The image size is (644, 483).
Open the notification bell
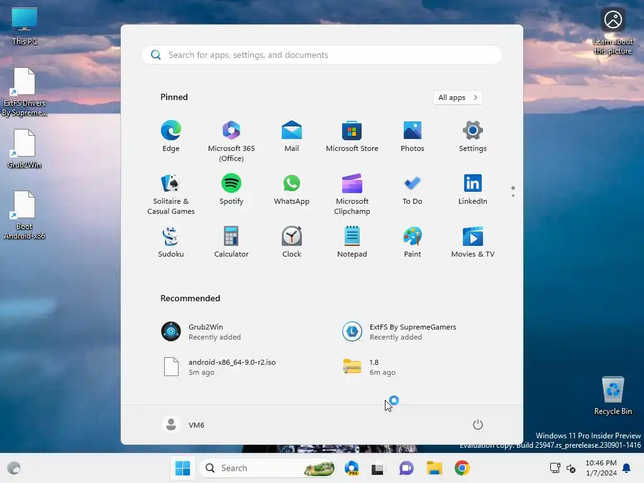pos(627,468)
